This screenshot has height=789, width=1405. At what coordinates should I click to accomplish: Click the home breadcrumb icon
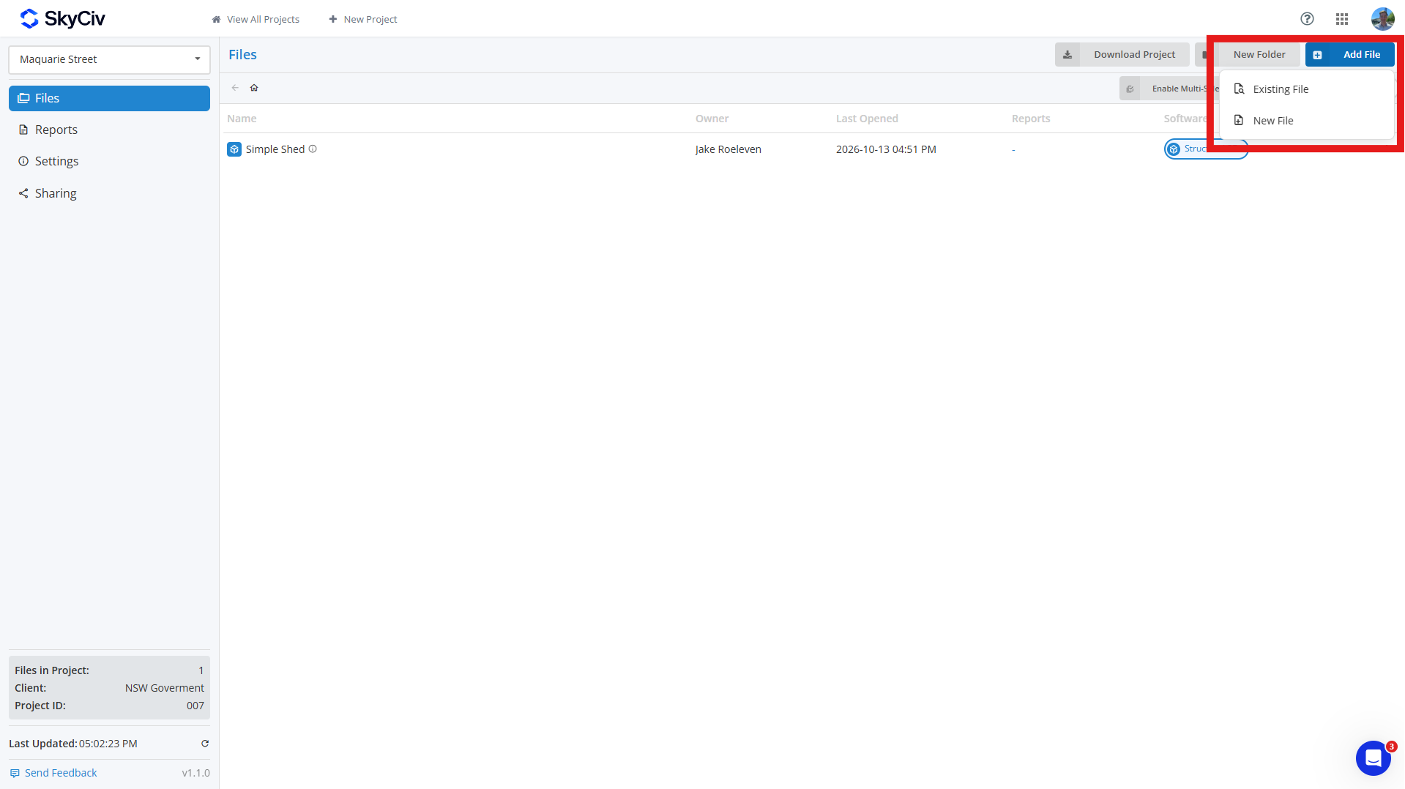point(254,88)
